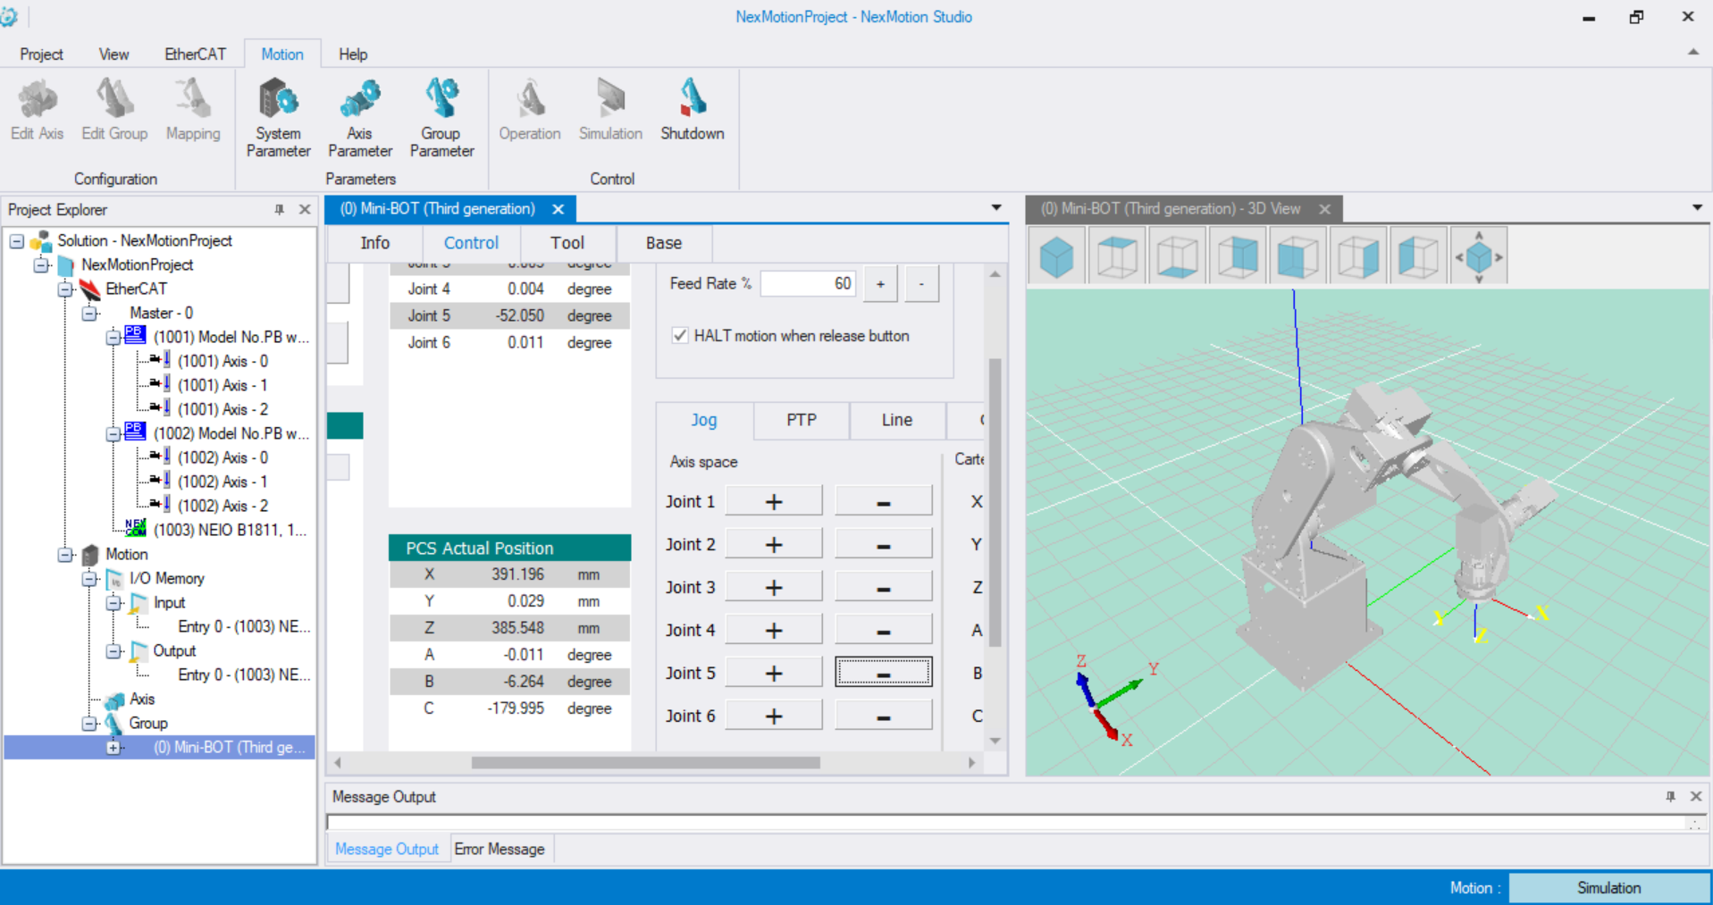Close the Mini-BOT 3D View tab

pos(1325,209)
